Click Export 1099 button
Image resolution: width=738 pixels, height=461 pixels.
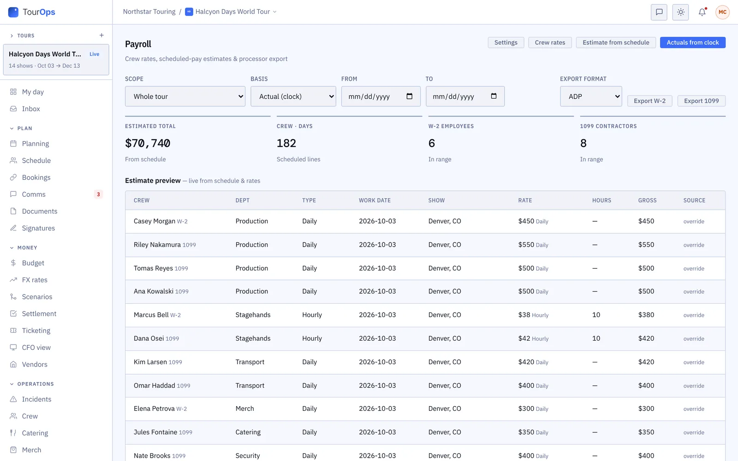[x=701, y=101]
